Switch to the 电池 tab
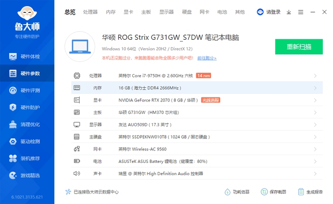The height and width of the screenshot is (204, 333). click(x=222, y=12)
